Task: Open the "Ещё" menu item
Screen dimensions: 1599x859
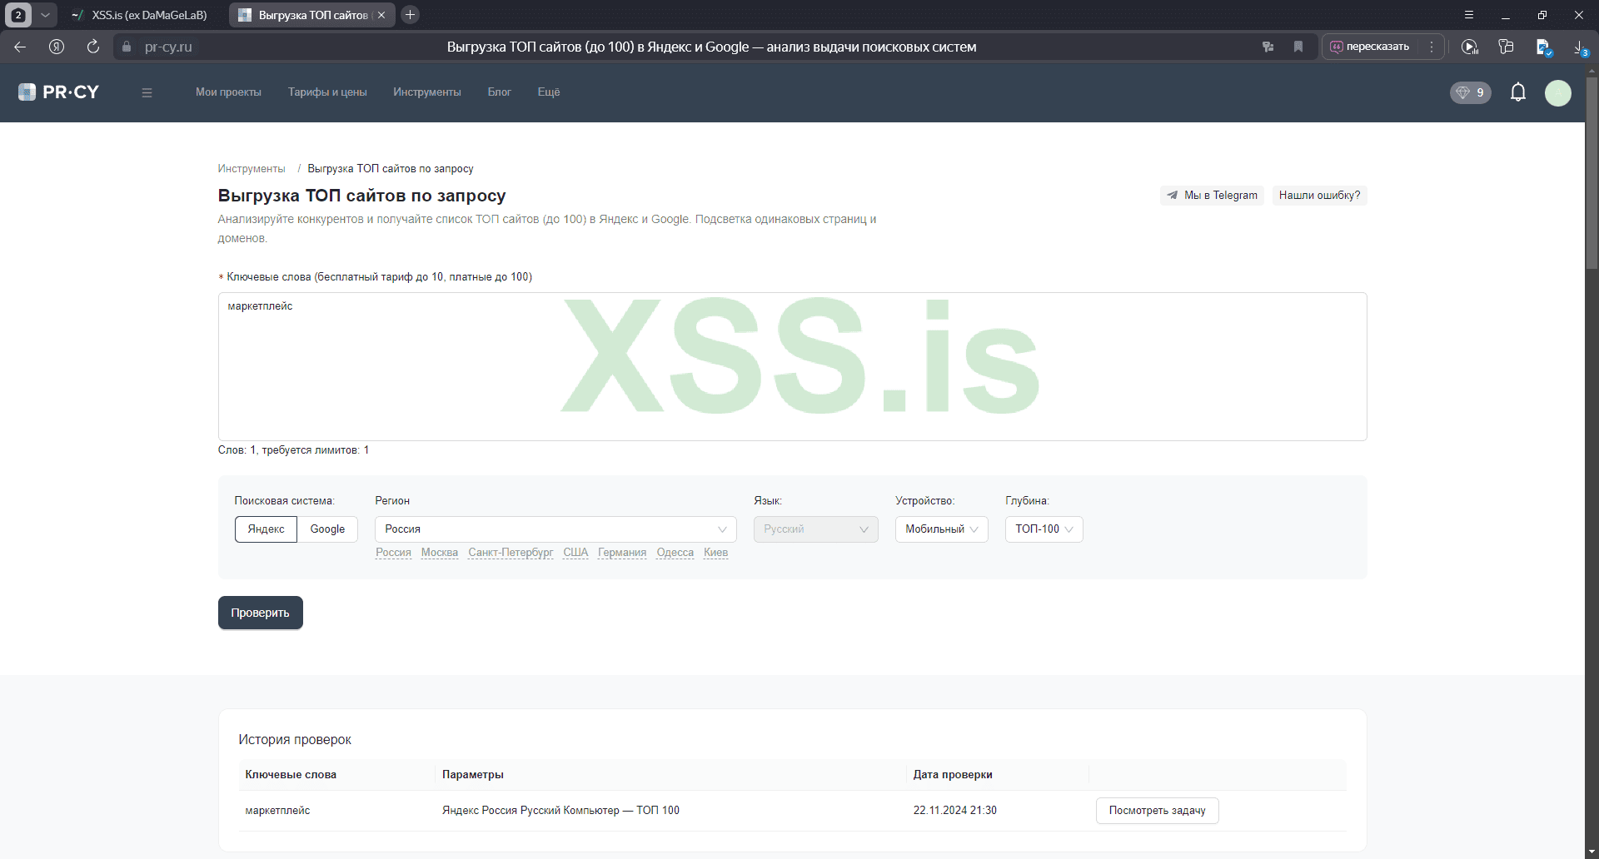Action: 549,92
